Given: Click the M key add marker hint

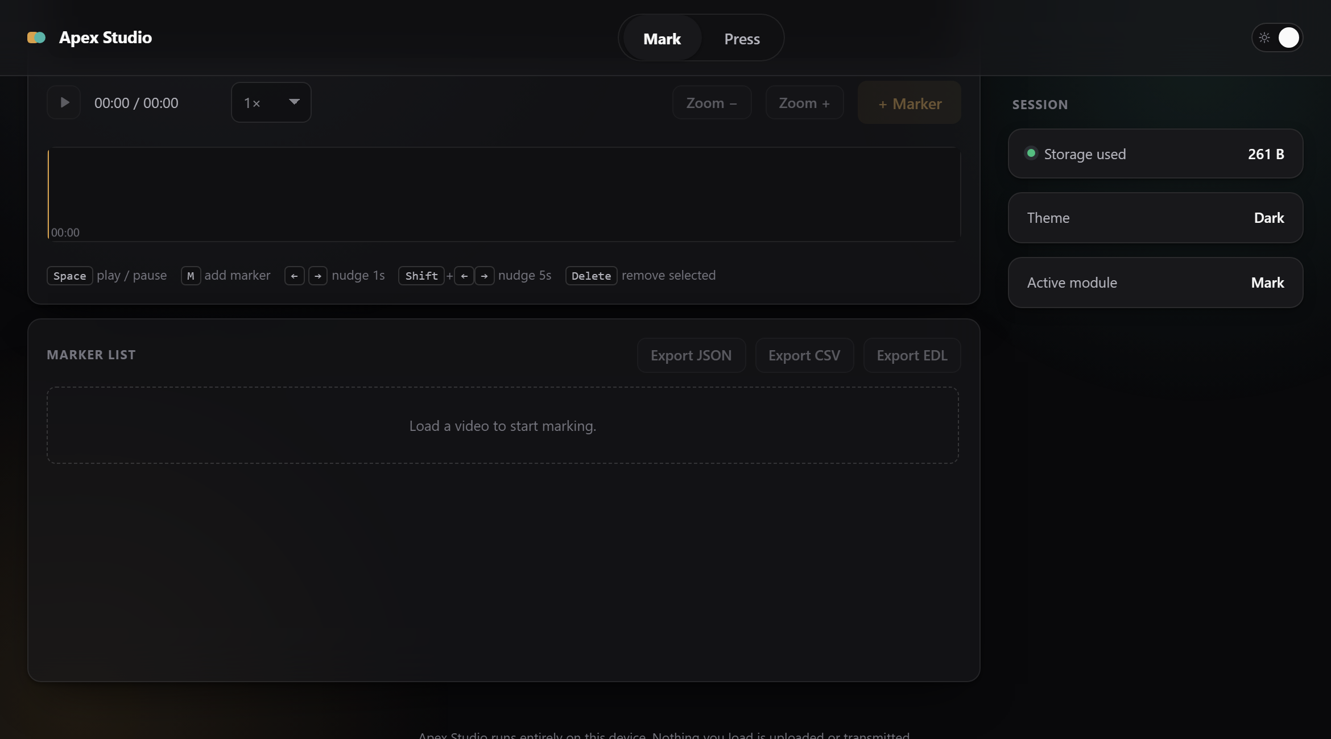Looking at the screenshot, I should tap(191, 276).
